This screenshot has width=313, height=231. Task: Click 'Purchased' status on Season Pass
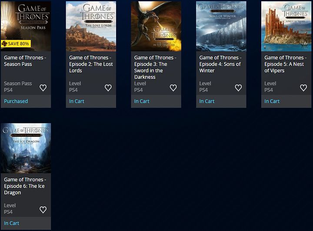(x=16, y=101)
